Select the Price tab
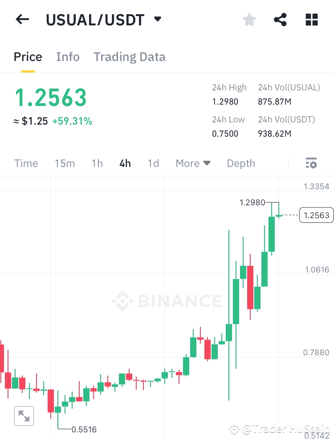334x439 pixels. [28, 57]
